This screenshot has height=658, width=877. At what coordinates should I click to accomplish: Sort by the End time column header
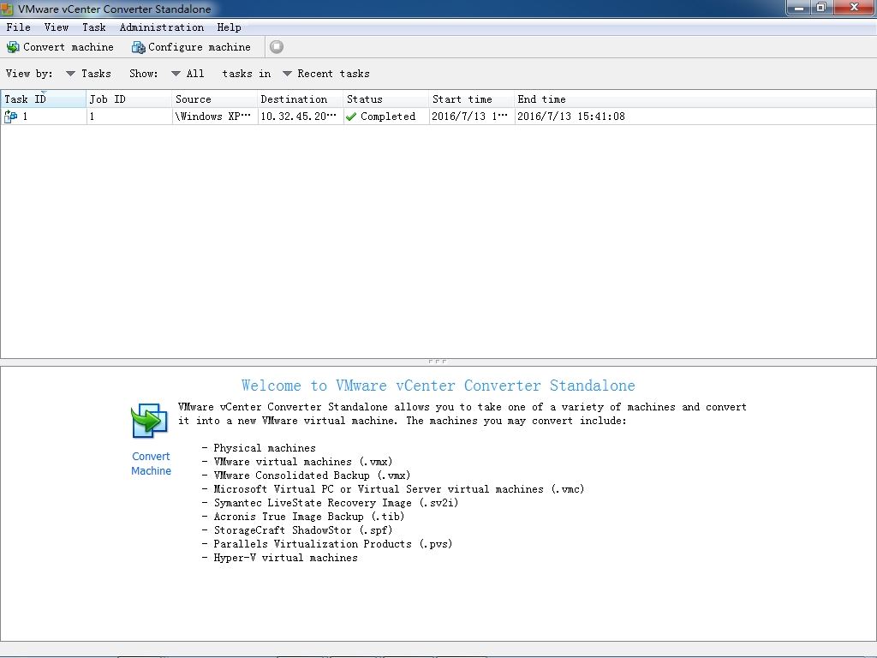[695, 99]
